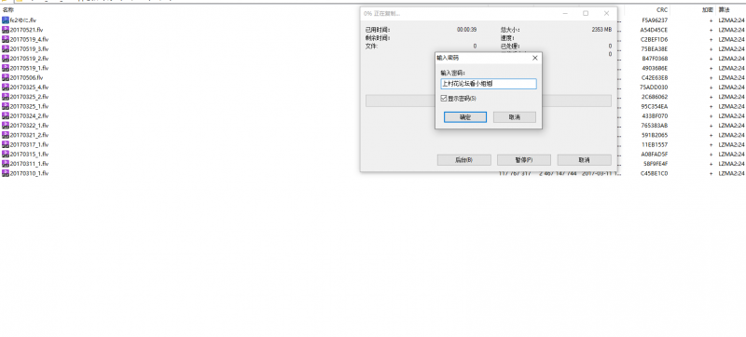Select the file name 20170521.flv
The height and width of the screenshot is (337, 746).
(x=27, y=30)
